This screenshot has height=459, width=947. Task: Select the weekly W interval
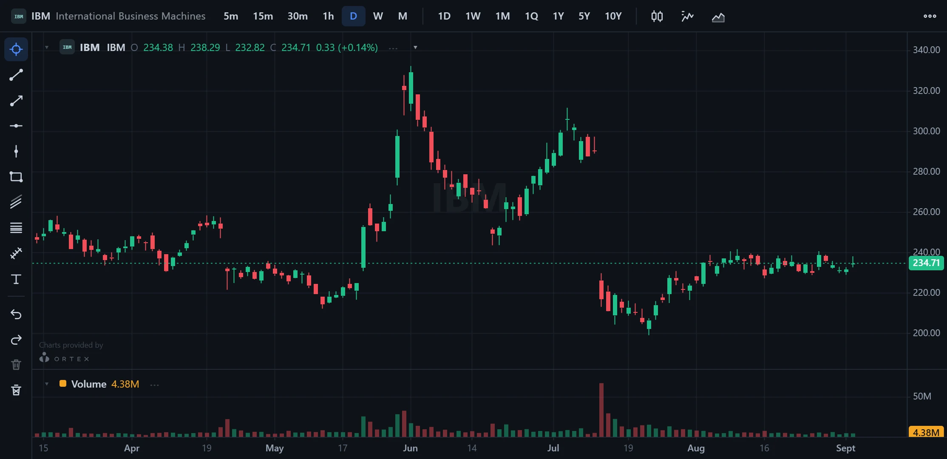click(x=378, y=16)
